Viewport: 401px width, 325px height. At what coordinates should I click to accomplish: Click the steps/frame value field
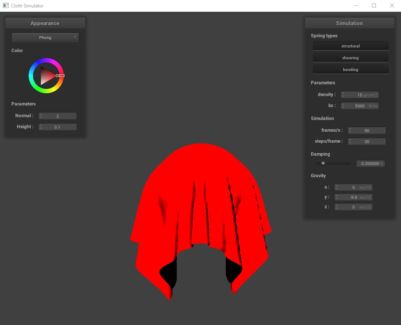tap(367, 142)
